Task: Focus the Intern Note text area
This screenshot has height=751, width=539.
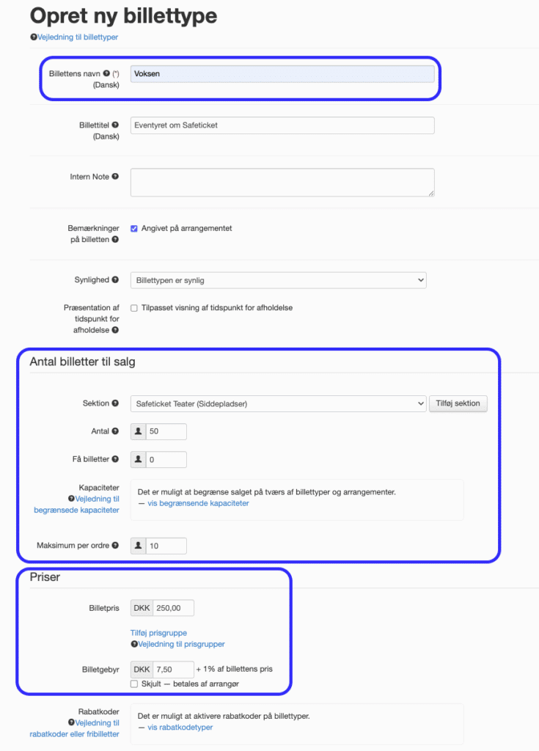Action: pyautogui.click(x=282, y=182)
